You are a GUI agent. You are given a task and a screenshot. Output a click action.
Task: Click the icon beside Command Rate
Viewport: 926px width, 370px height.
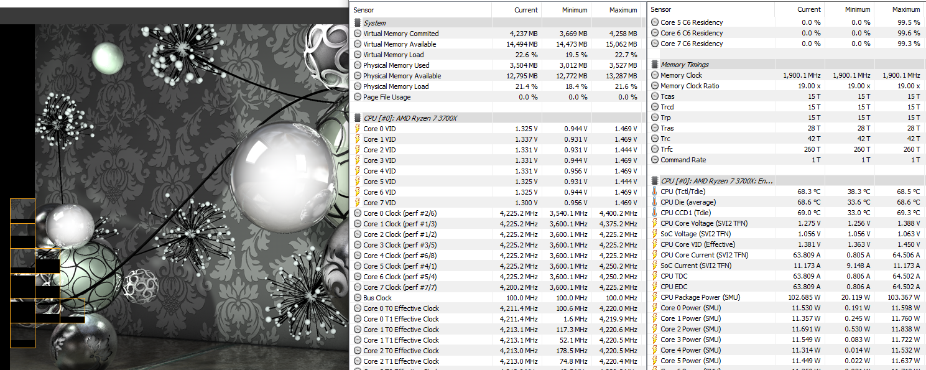[x=654, y=160]
